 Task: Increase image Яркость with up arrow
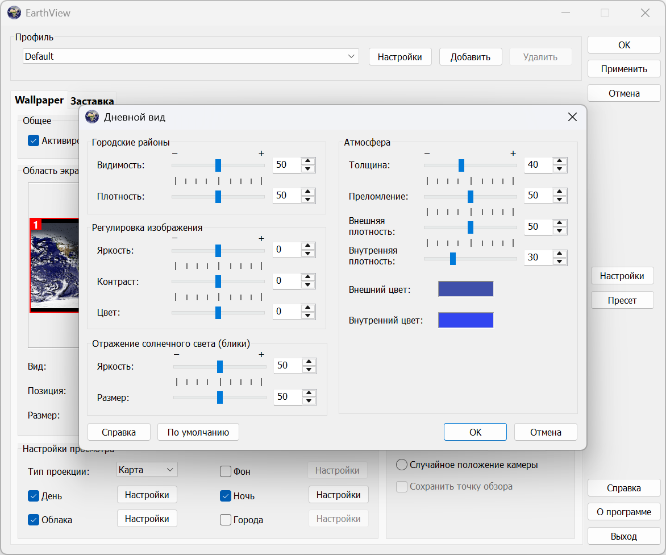click(x=308, y=246)
